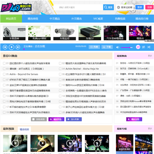154x154 pixels.
Task: Toggle the highlighted loop mode icon
Action: (138, 47)
